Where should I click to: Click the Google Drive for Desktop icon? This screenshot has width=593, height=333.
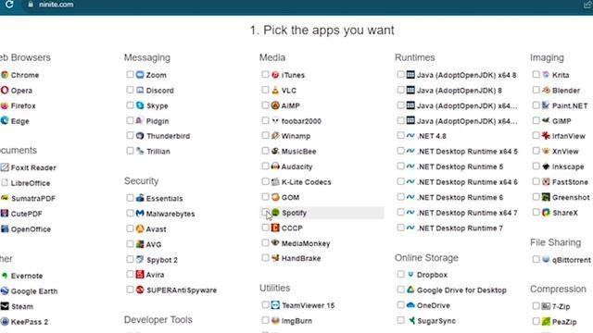coord(410,290)
